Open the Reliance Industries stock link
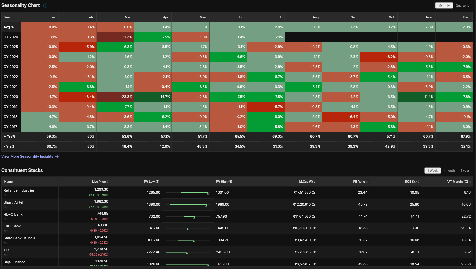This screenshot has width=476, height=269. pos(19,190)
